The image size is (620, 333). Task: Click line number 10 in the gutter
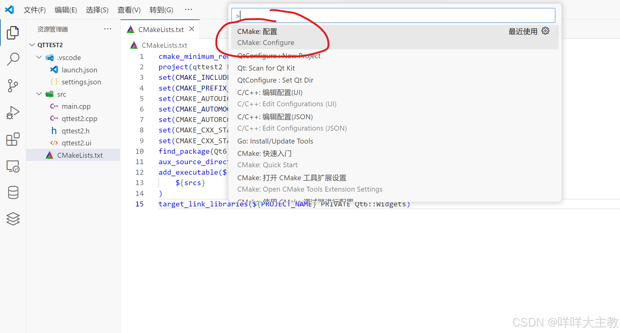point(139,151)
